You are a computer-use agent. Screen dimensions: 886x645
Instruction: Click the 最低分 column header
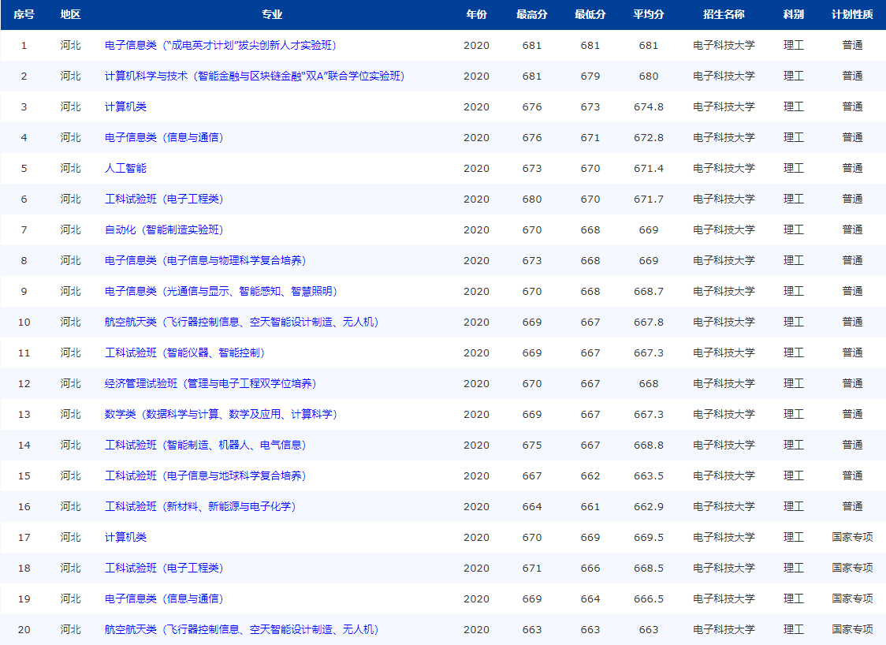pos(590,15)
